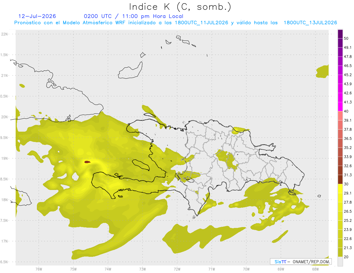354x273 pixels.
Task: Click the latitude axis label 22N
Action: [5, 34]
